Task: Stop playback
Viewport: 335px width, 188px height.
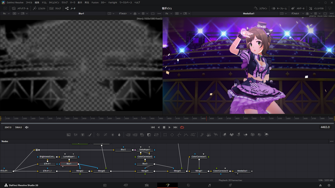Action: tap(164, 127)
